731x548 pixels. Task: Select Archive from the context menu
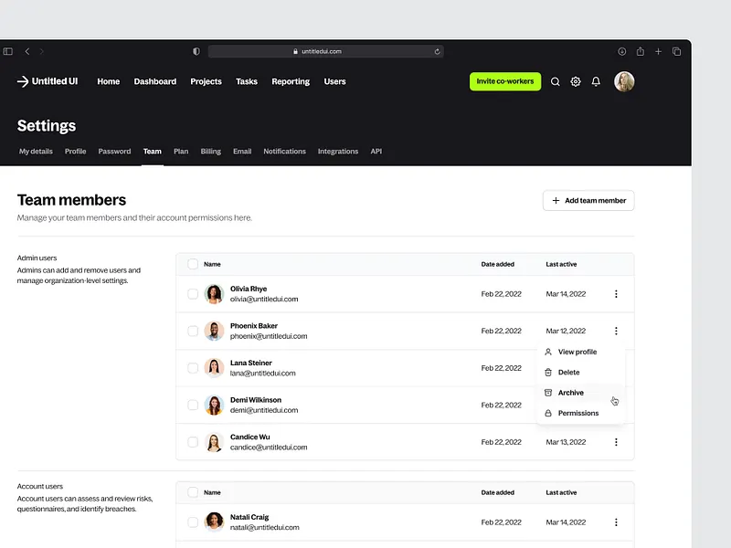[569, 393]
